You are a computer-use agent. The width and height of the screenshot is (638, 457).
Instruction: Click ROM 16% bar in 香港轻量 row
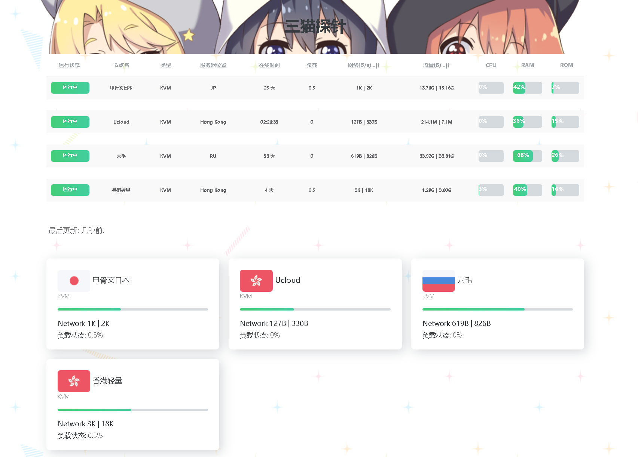(565, 190)
